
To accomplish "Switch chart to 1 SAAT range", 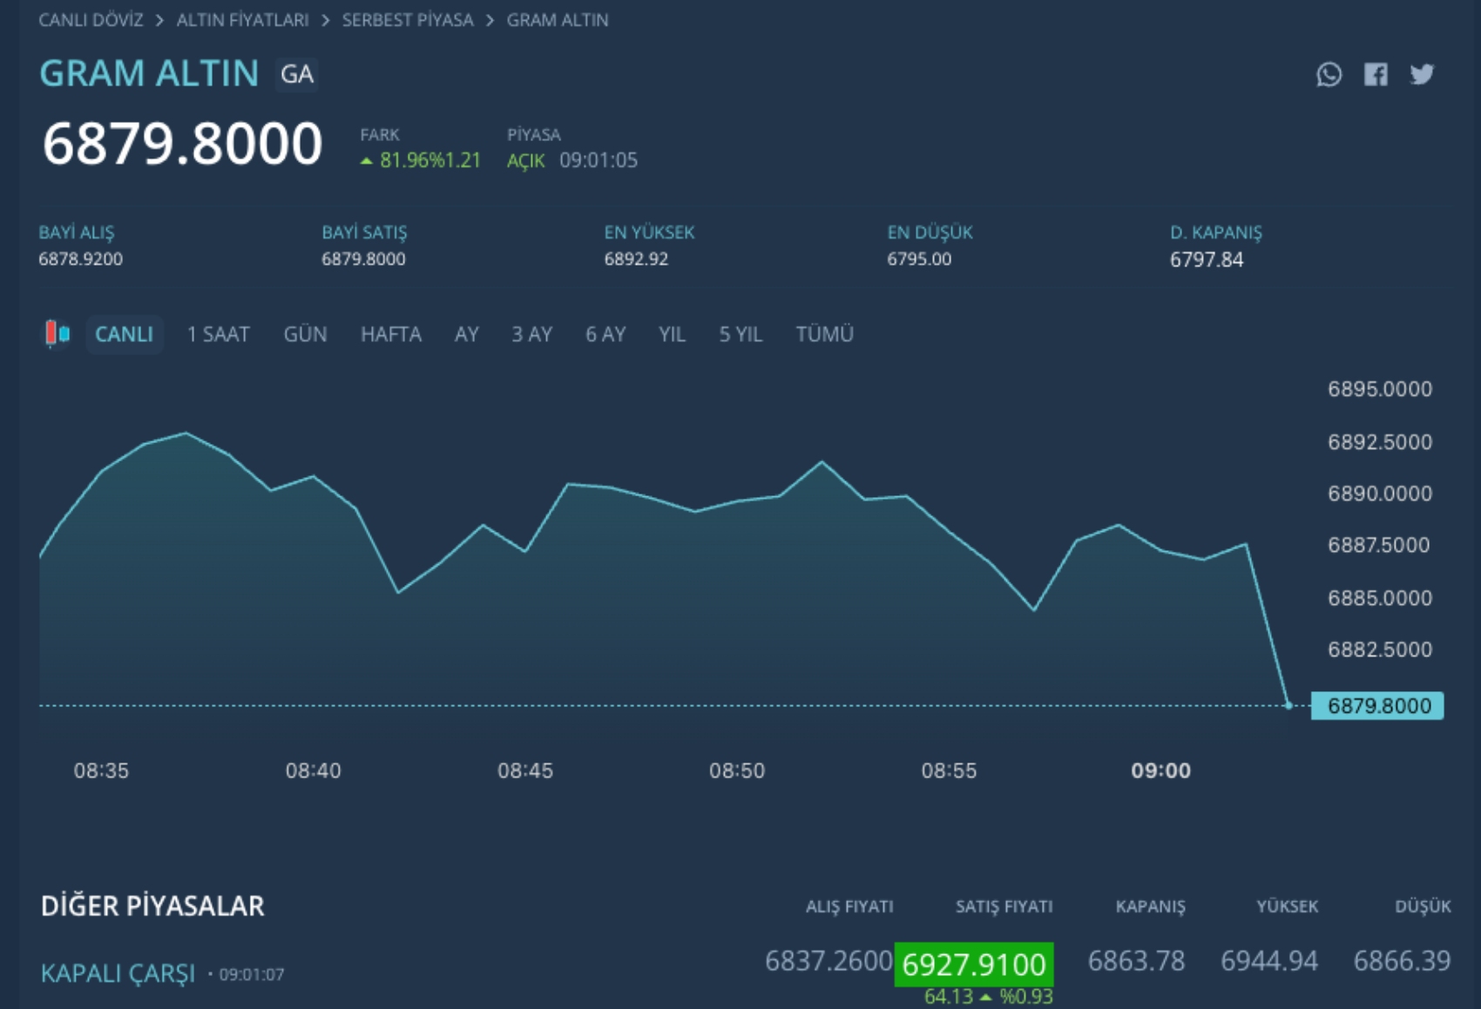I will pyautogui.click(x=218, y=334).
